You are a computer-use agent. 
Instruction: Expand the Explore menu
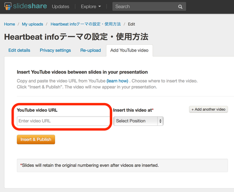(91, 6)
